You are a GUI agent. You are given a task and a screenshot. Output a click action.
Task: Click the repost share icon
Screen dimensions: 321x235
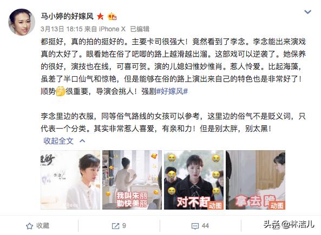click(115, 226)
